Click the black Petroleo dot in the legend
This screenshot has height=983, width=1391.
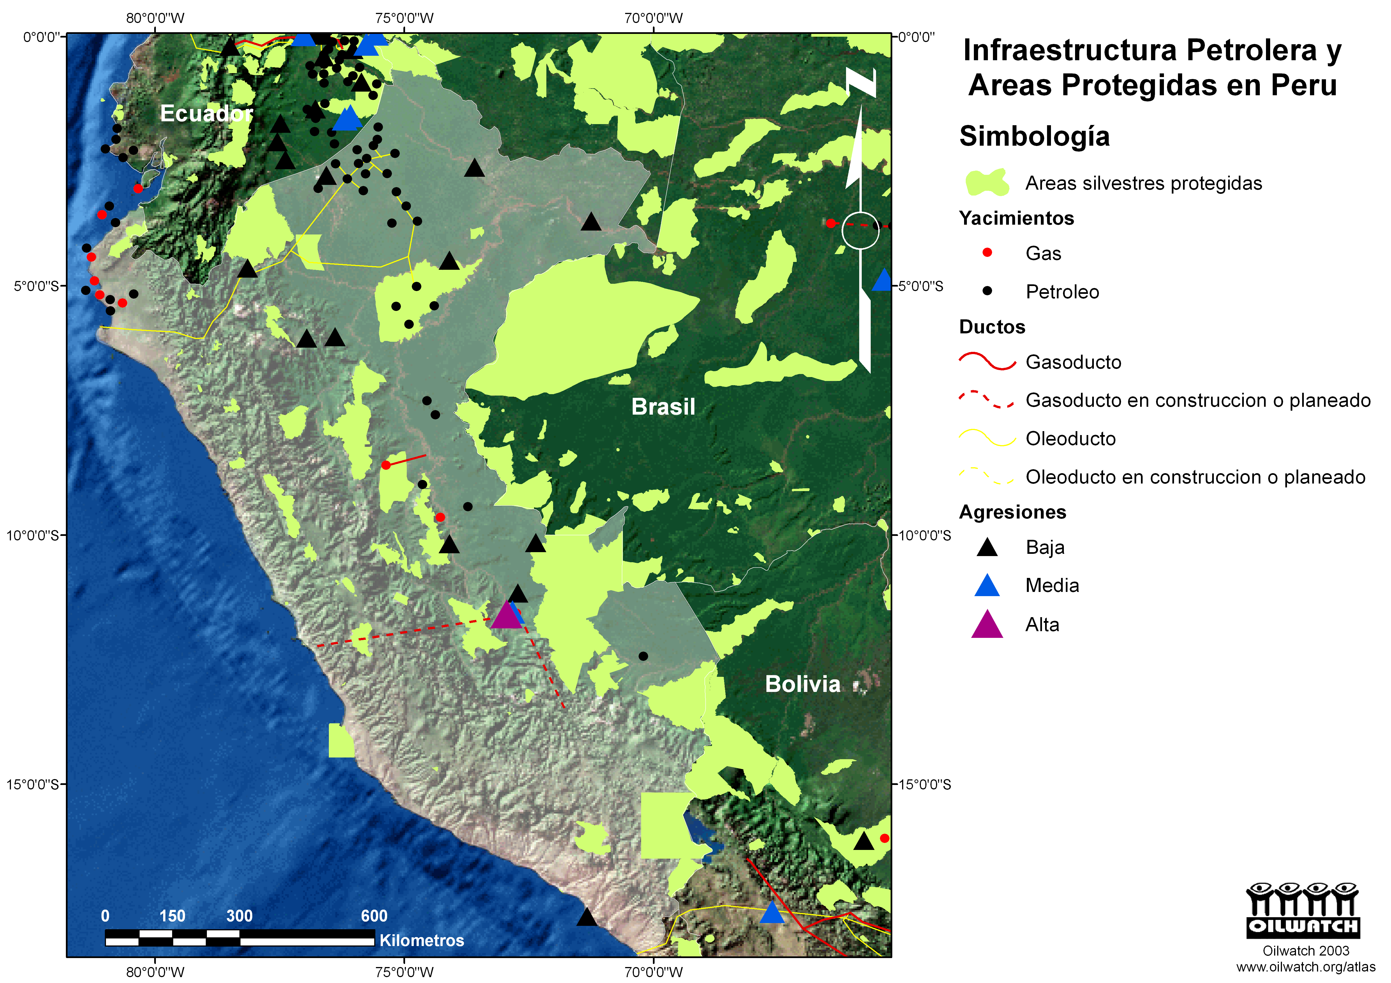[x=987, y=291]
